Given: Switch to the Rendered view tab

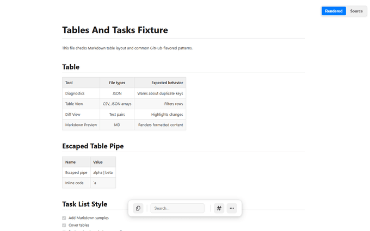Looking at the screenshot, I should [334, 11].
